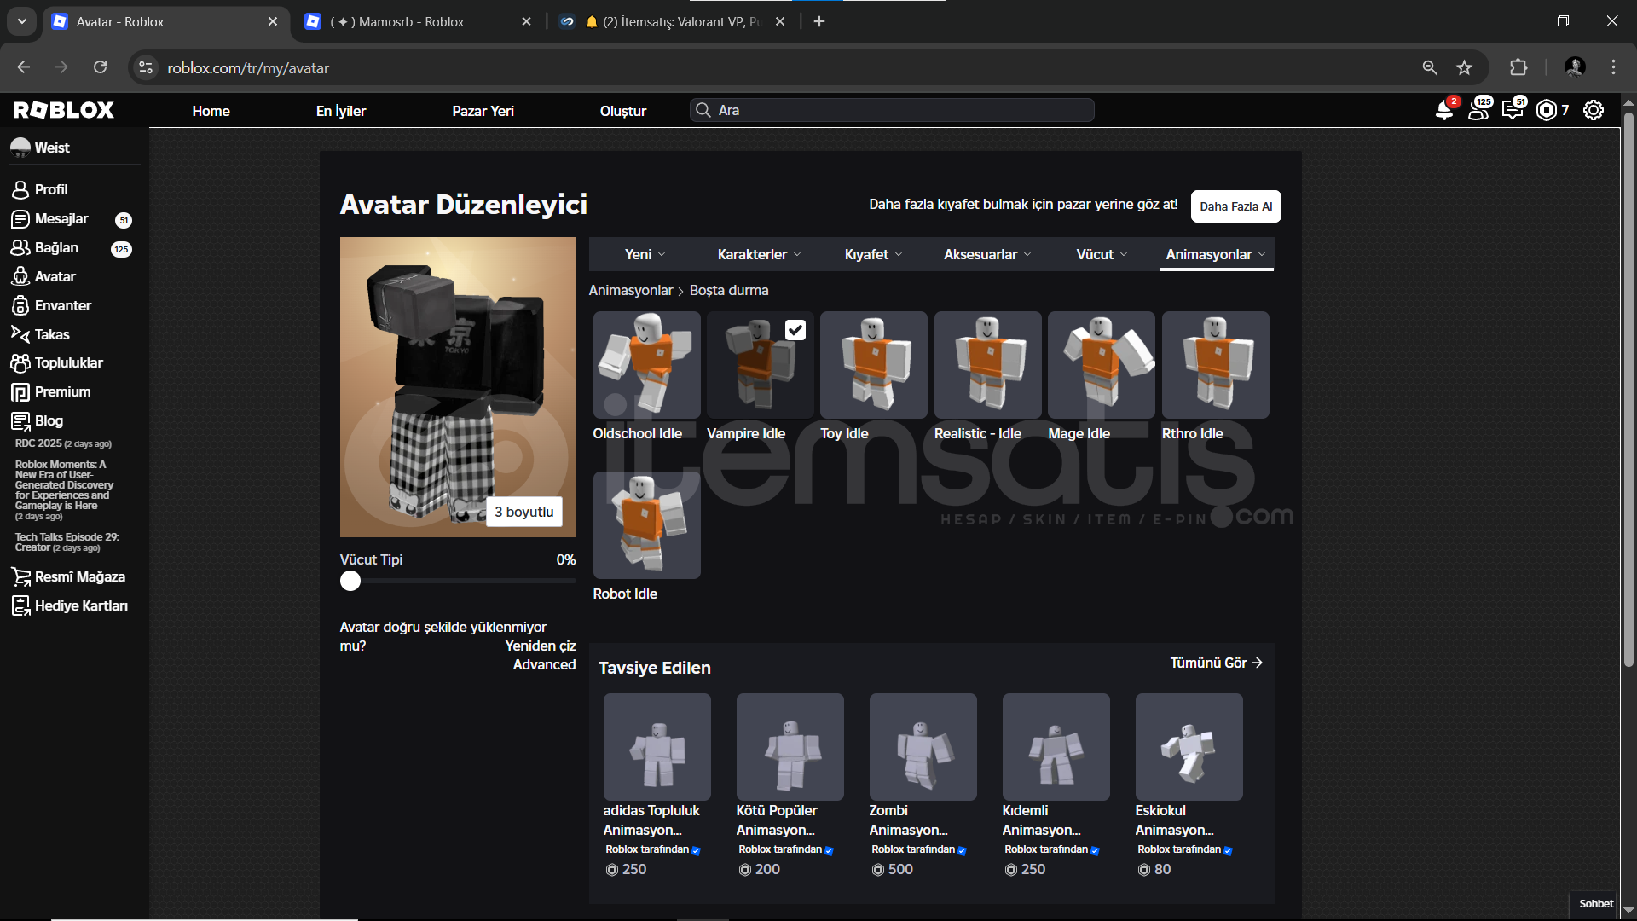The image size is (1637, 921).
Task: Expand the Yeni dropdown
Action: 645,254
